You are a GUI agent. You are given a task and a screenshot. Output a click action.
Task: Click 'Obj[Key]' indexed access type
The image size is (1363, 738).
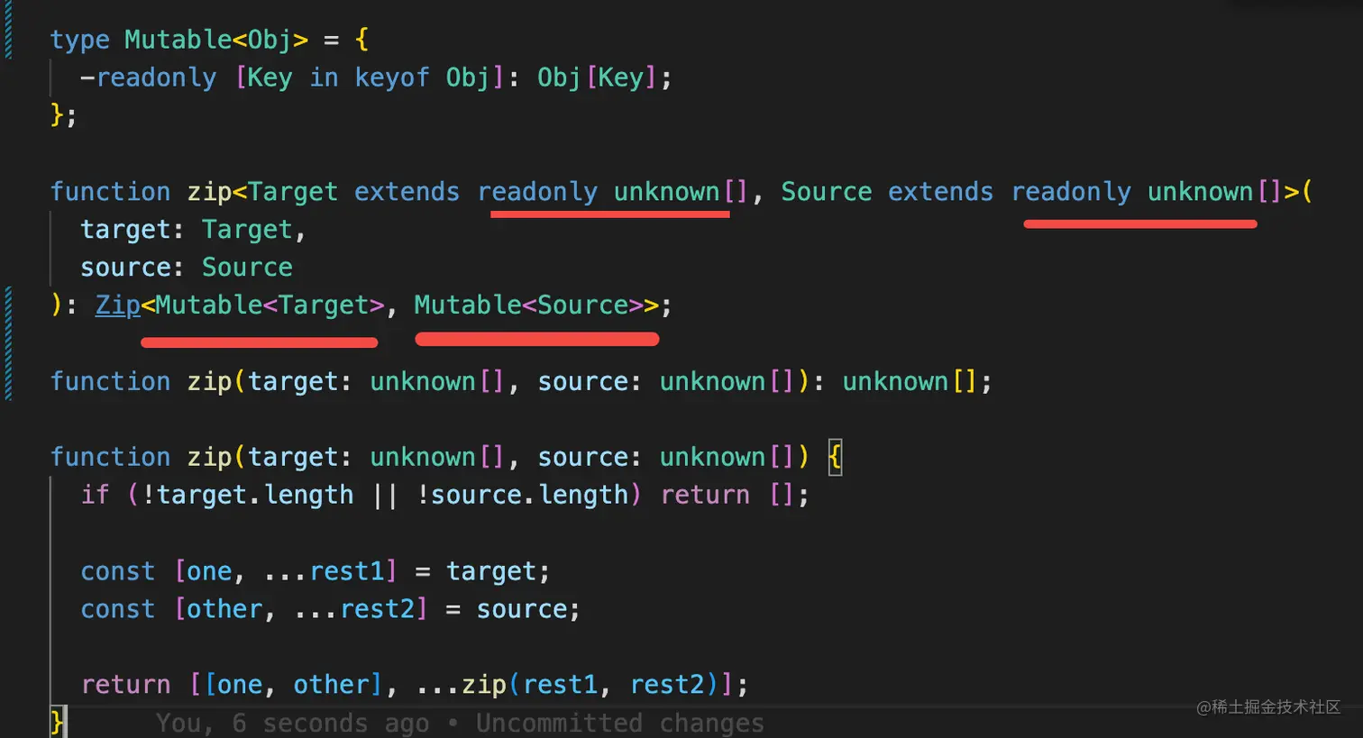click(597, 77)
